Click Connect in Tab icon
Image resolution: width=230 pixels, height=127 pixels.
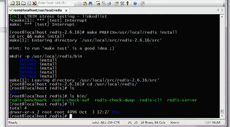pyautogui.click(x=23, y=3)
